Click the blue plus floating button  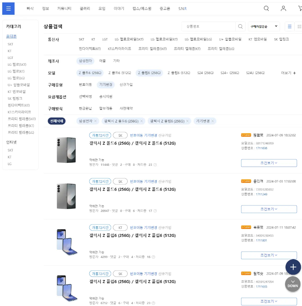click(x=293, y=267)
